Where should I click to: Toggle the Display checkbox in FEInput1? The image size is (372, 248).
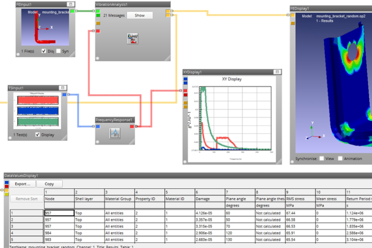pyautogui.click(x=44, y=51)
